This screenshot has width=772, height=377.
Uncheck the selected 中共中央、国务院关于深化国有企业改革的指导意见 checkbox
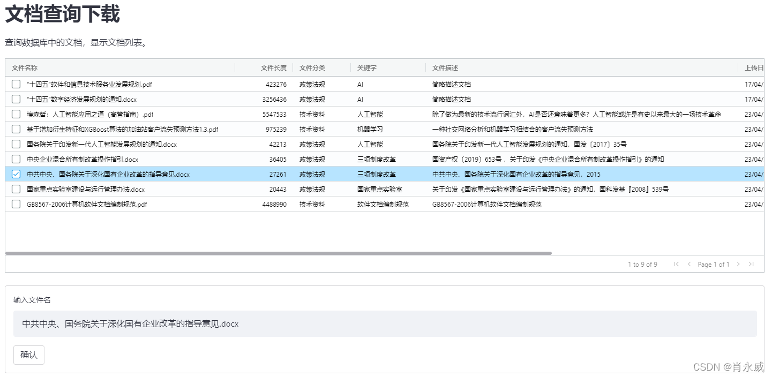point(16,174)
